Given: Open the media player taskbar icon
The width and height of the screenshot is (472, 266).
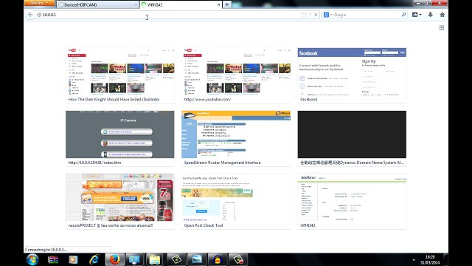Looking at the screenshot, I should pyautogui.click(x=73, y=259).
